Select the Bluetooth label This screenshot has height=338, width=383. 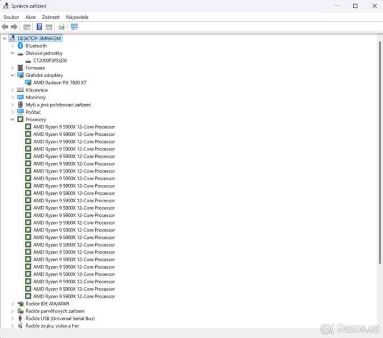coord(36,46)
